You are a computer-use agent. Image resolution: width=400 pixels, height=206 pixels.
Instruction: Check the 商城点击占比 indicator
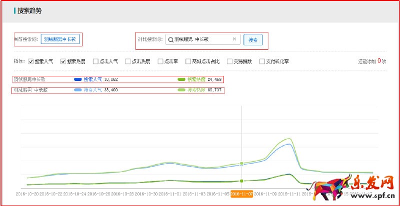tap(188, 62)
